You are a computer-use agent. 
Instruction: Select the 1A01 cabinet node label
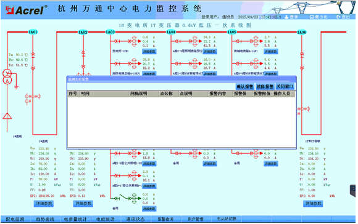pyautogui.click(x=33, y=32)
